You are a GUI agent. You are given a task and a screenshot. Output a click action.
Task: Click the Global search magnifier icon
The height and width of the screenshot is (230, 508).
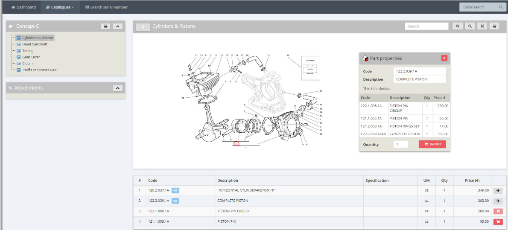point(501,7)
